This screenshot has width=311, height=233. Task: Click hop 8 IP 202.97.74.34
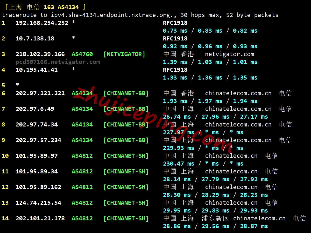point(37,125)
